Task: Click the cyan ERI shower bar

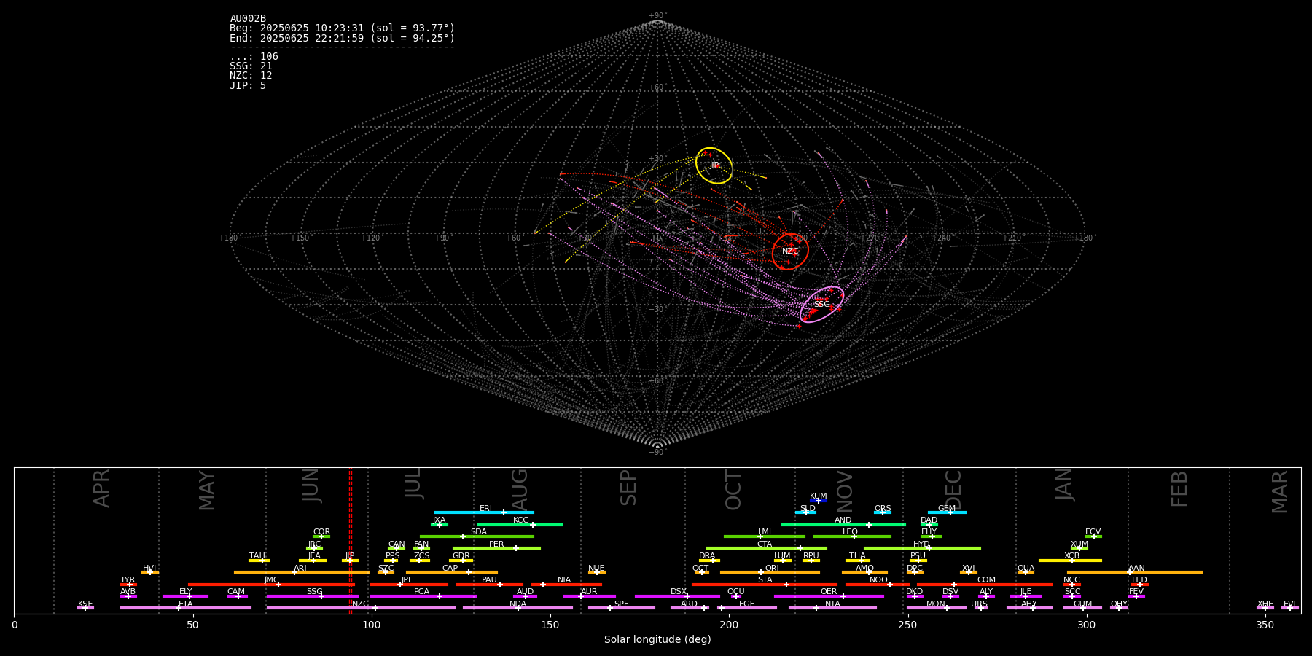Action: pyautogui.click(x=484, y=512)
